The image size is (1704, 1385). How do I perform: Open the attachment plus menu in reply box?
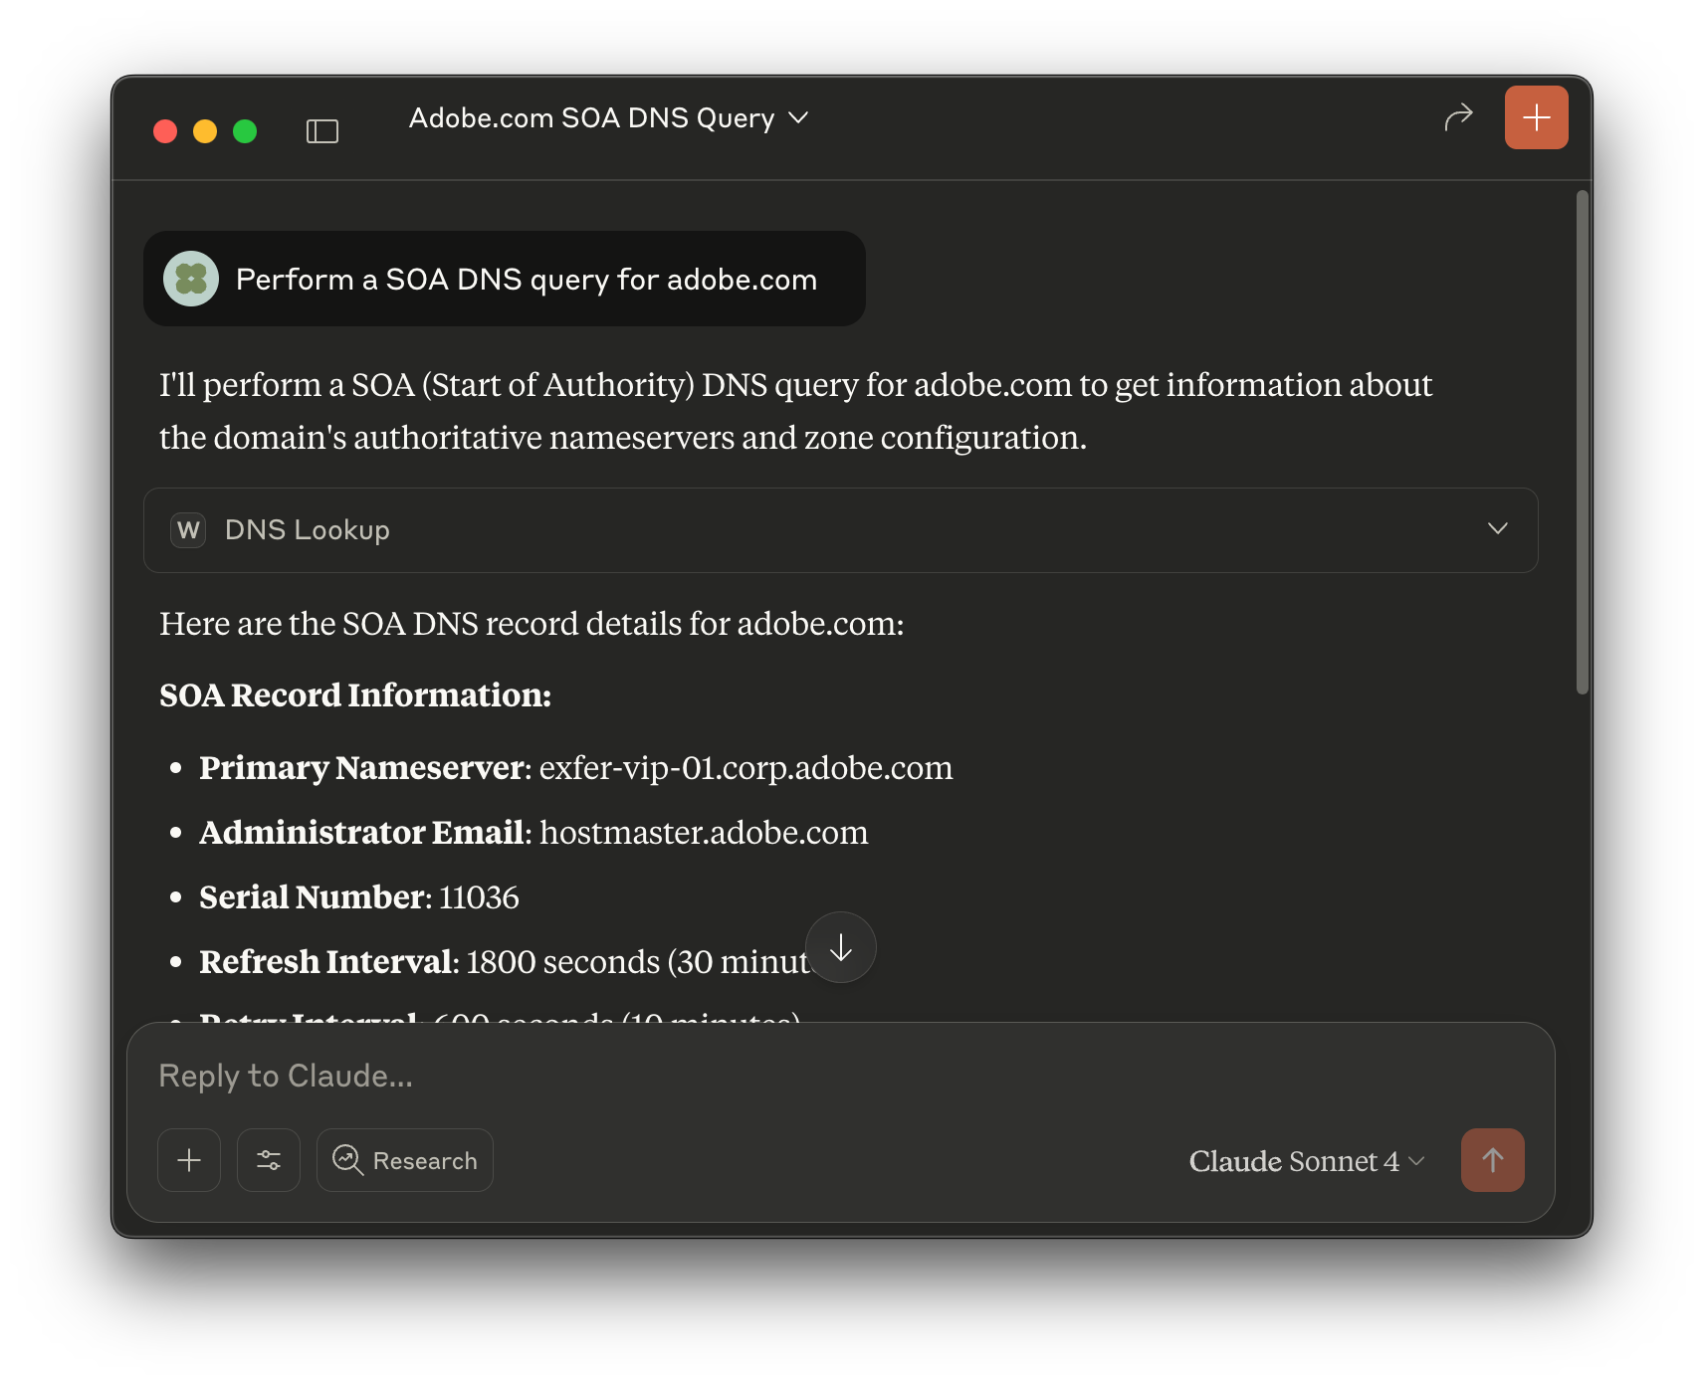189,1160
